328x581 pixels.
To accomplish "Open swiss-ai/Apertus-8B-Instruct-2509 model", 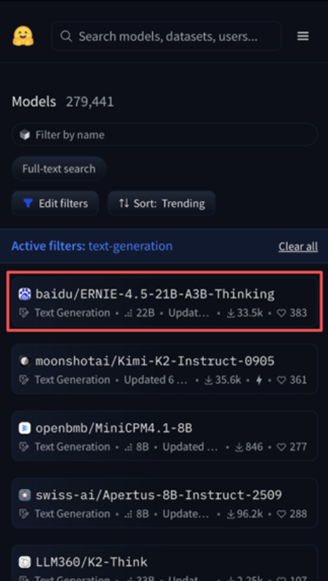I will (165, 503).
